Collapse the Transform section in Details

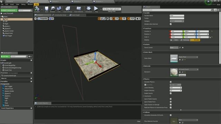(x=144, y=29)
